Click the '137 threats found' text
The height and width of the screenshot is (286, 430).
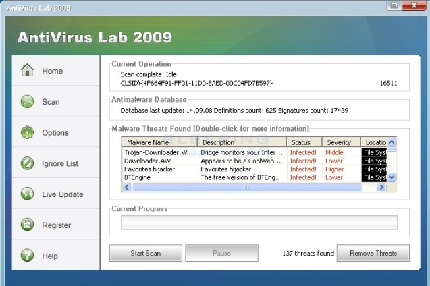click(308, 254)
